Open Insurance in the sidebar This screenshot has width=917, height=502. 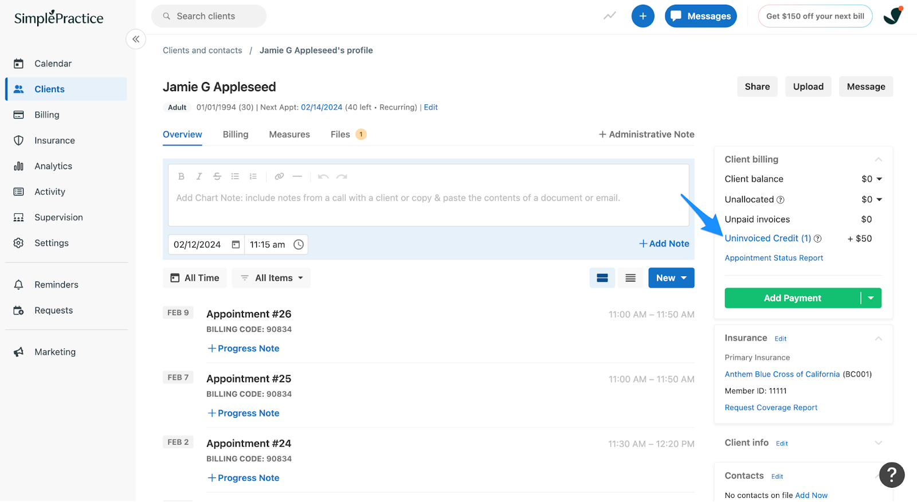(66, 140)
